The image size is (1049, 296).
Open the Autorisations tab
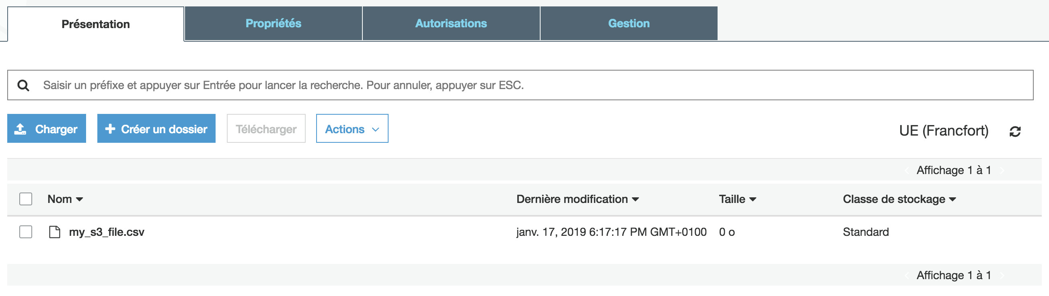451,24
